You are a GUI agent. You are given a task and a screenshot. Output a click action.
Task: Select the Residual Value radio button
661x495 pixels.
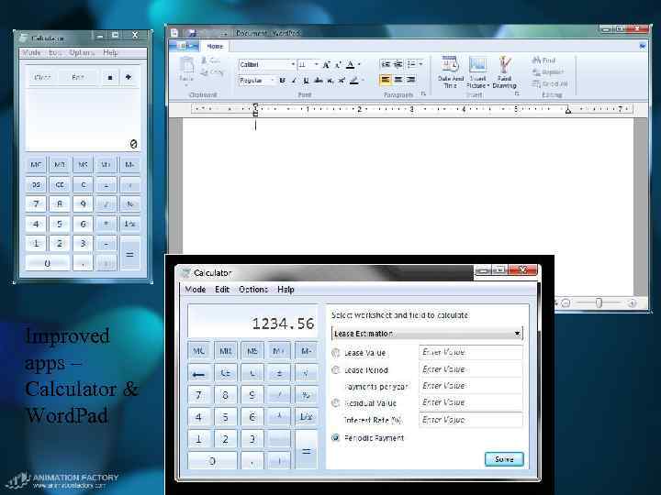point(336,402)
